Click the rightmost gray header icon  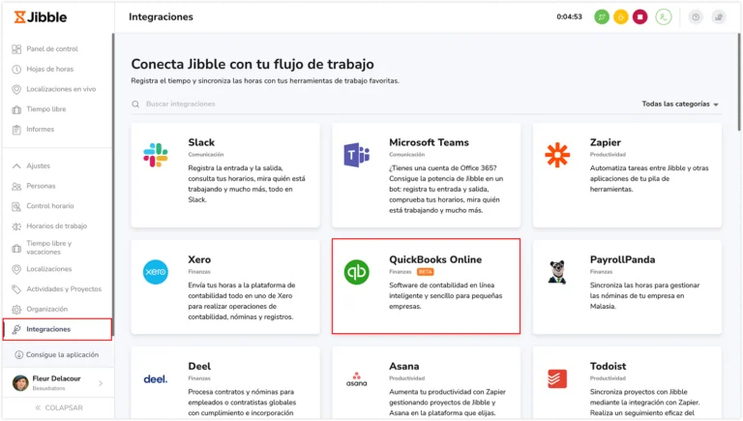coord(719,17)
